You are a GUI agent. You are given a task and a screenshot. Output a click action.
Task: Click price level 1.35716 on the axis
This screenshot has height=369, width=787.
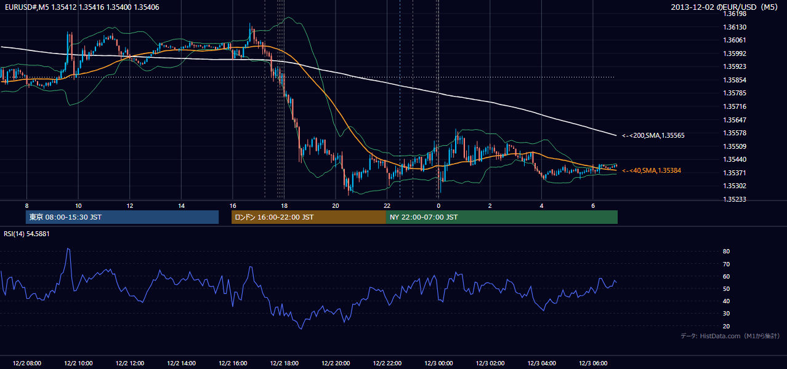point(735,106)
